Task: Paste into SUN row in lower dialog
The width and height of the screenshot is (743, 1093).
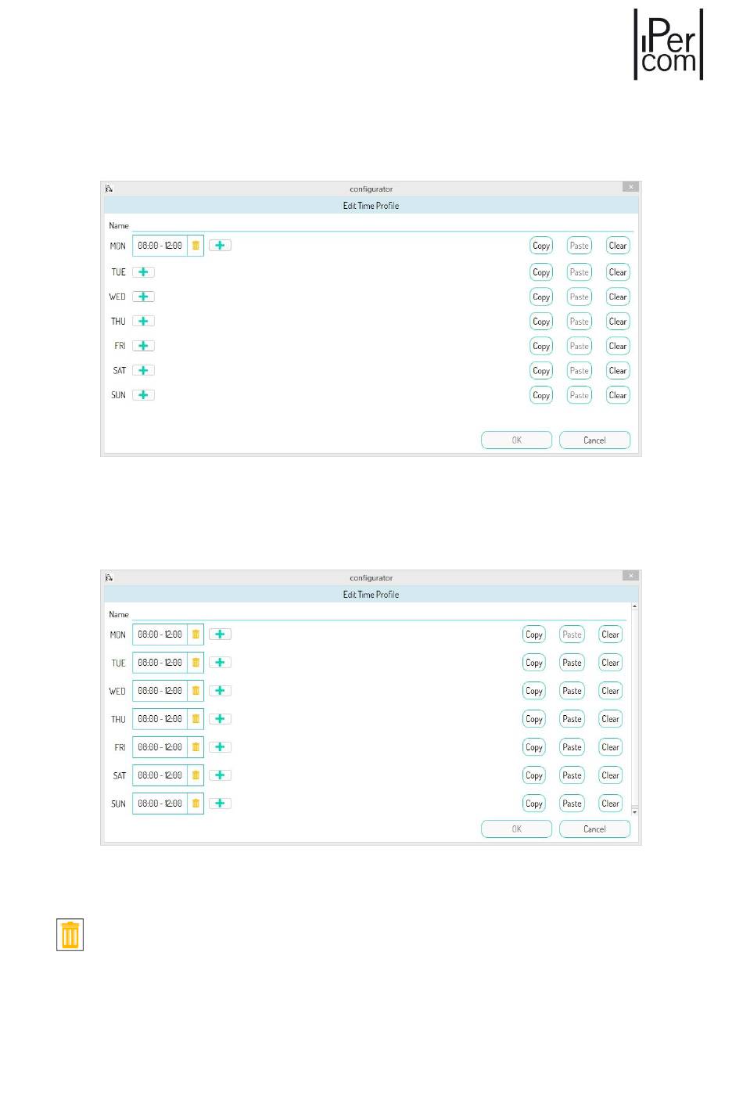Action: pos(573,804)
